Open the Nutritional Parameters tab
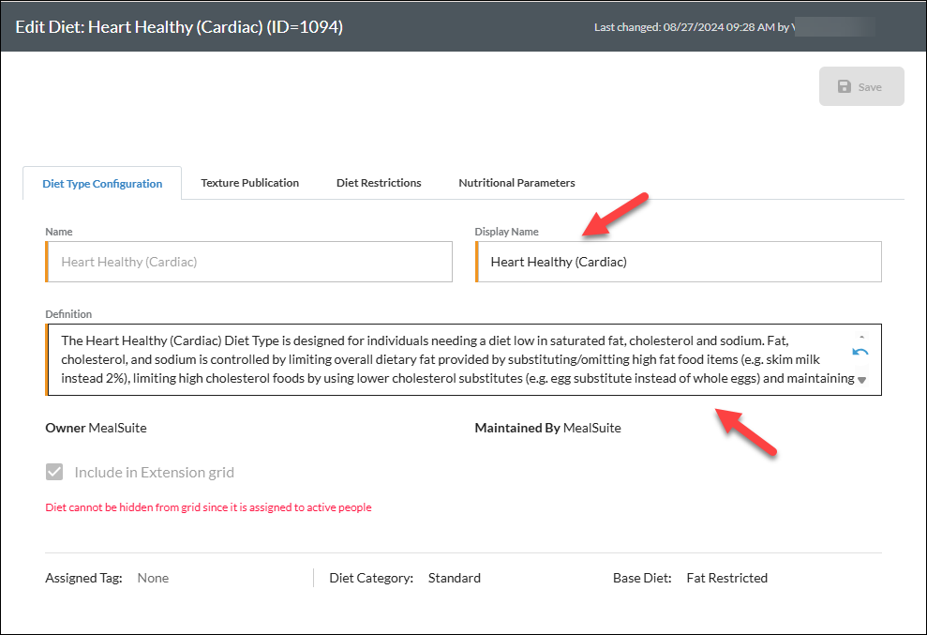 (516, 183)
